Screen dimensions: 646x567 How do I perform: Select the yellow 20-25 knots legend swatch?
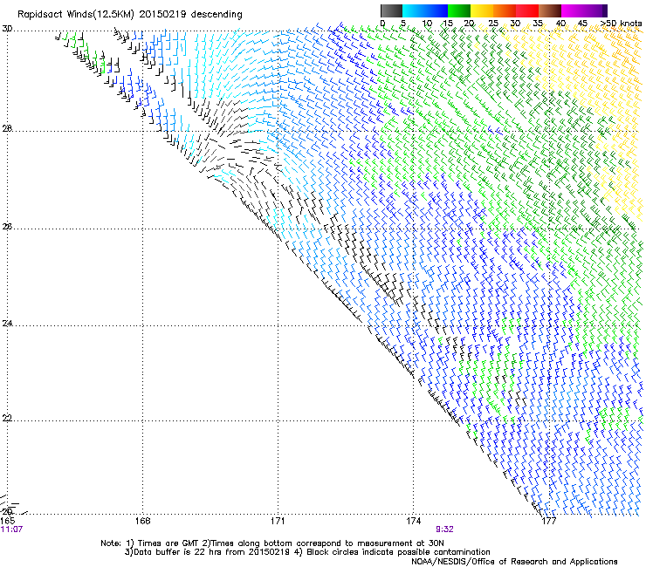(482, 10)
